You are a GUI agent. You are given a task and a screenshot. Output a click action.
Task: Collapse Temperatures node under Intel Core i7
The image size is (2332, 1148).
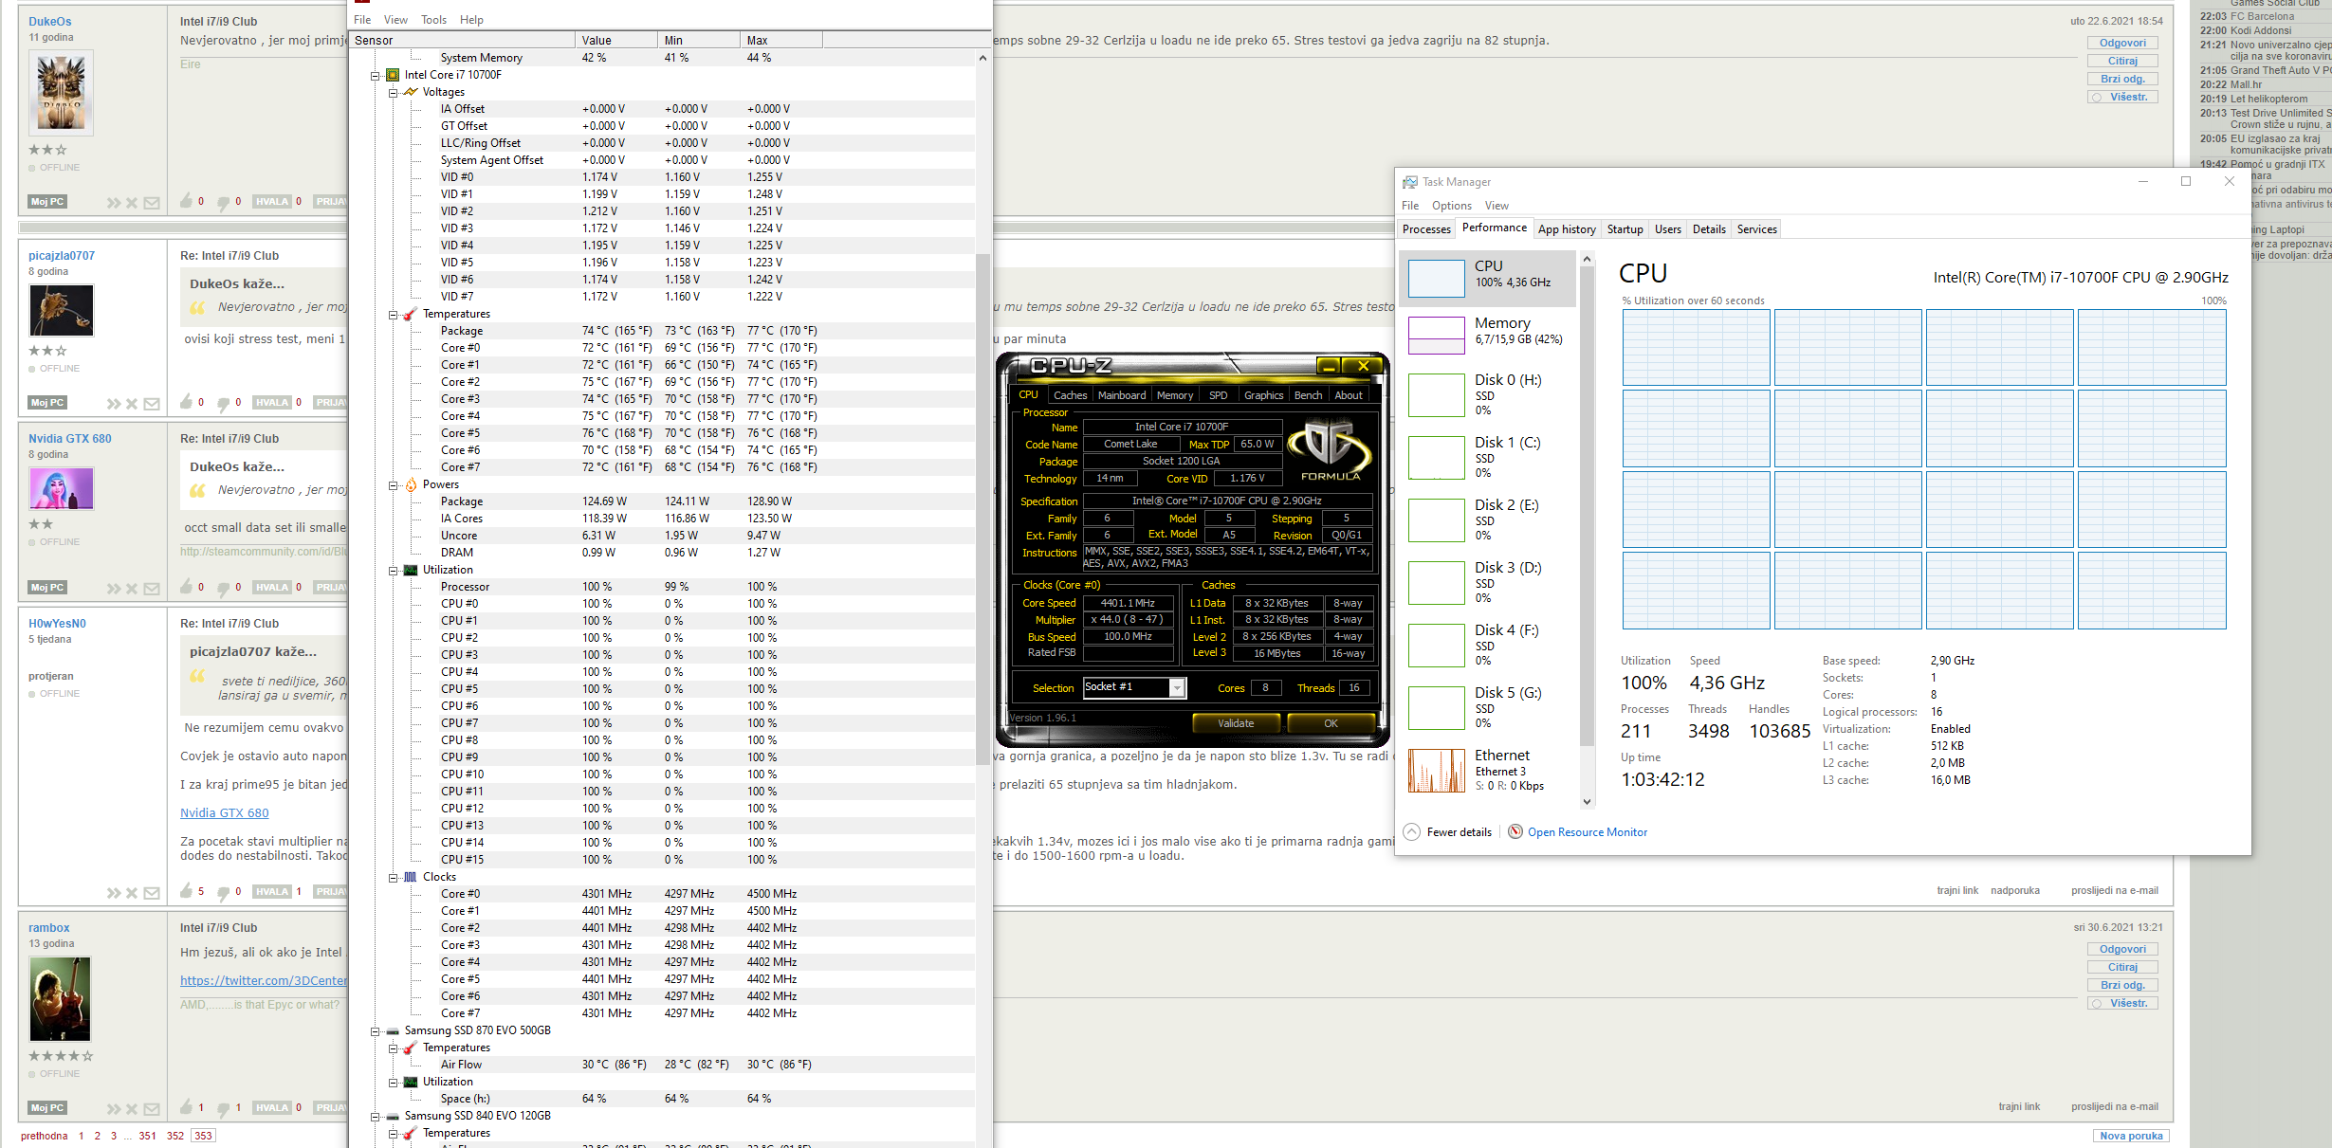coord(393,315)
